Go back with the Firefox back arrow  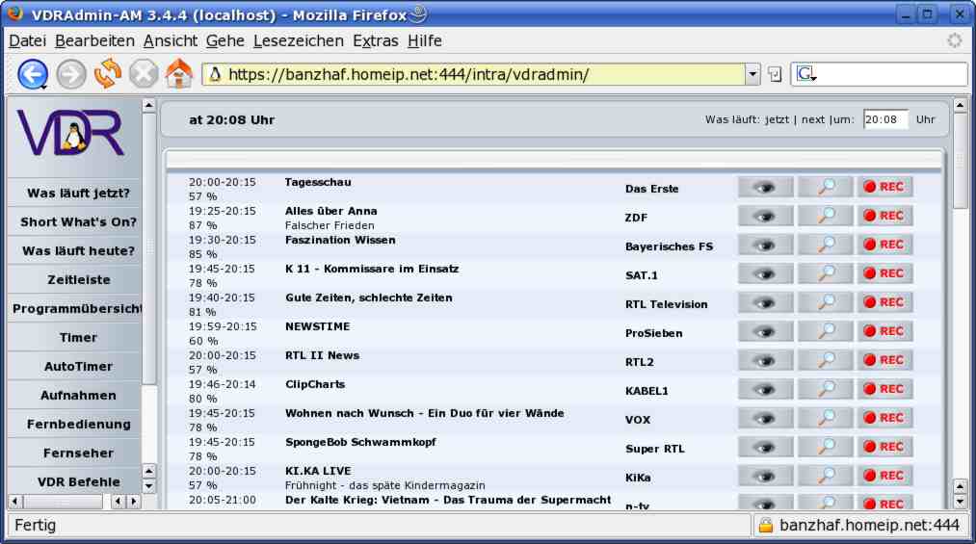point(33,74)
